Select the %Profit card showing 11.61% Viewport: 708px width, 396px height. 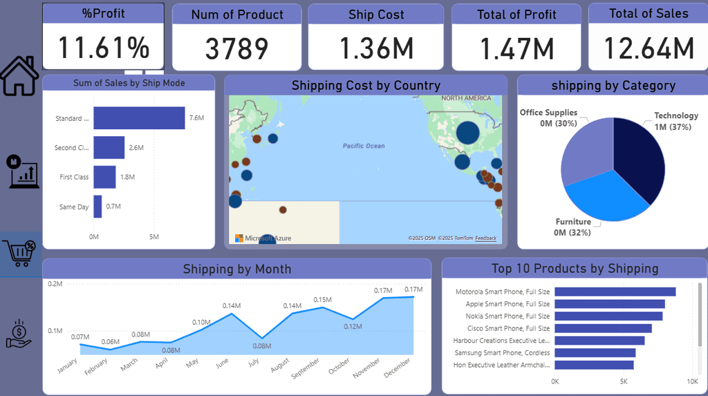[x=104, y=36]
